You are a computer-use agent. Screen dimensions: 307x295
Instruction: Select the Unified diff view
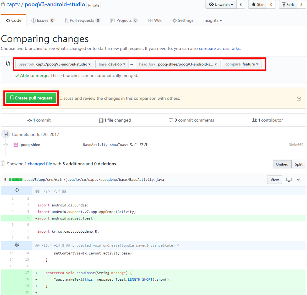click(x=282, y=164)
